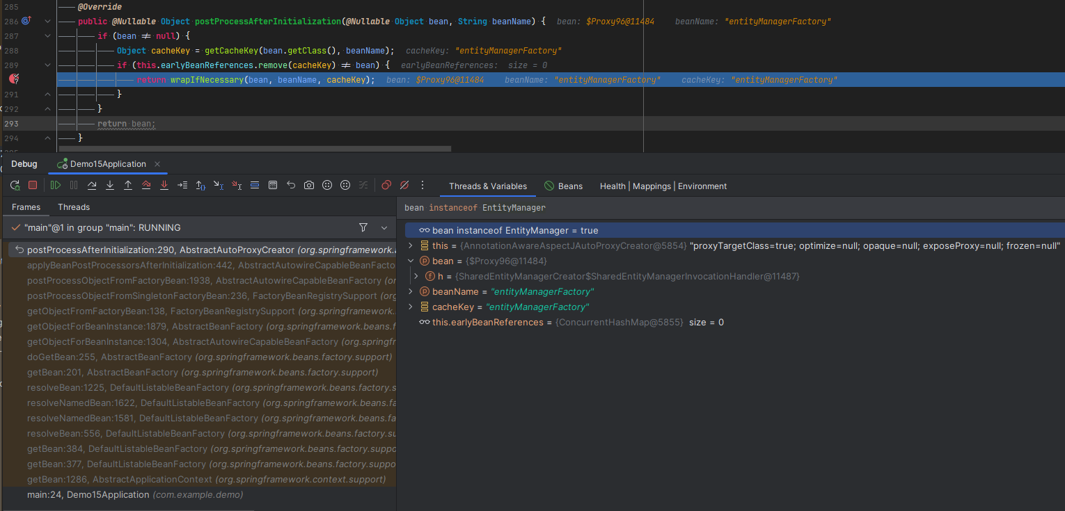Click the Step Into down-arrow icon
The height and width of the screenshot is (511, 1065).
110,185
